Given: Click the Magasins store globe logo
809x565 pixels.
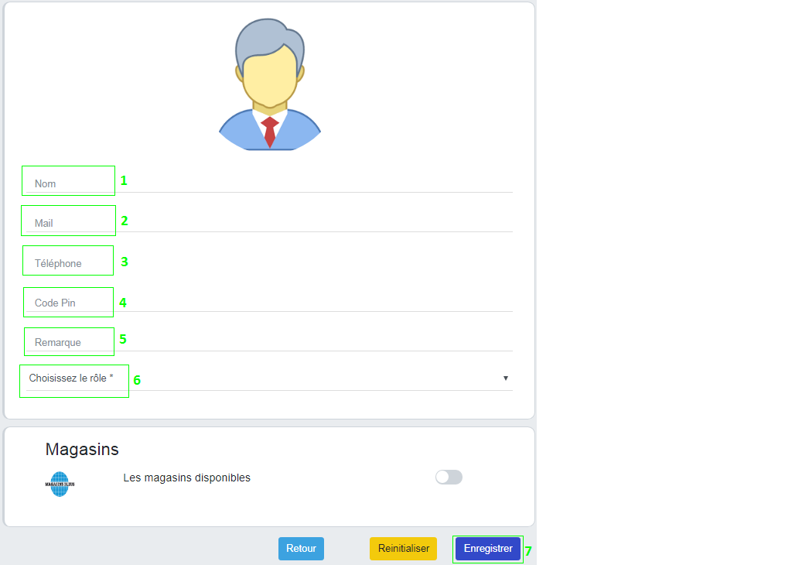Looking at the screenshot, I should (60, 484).
